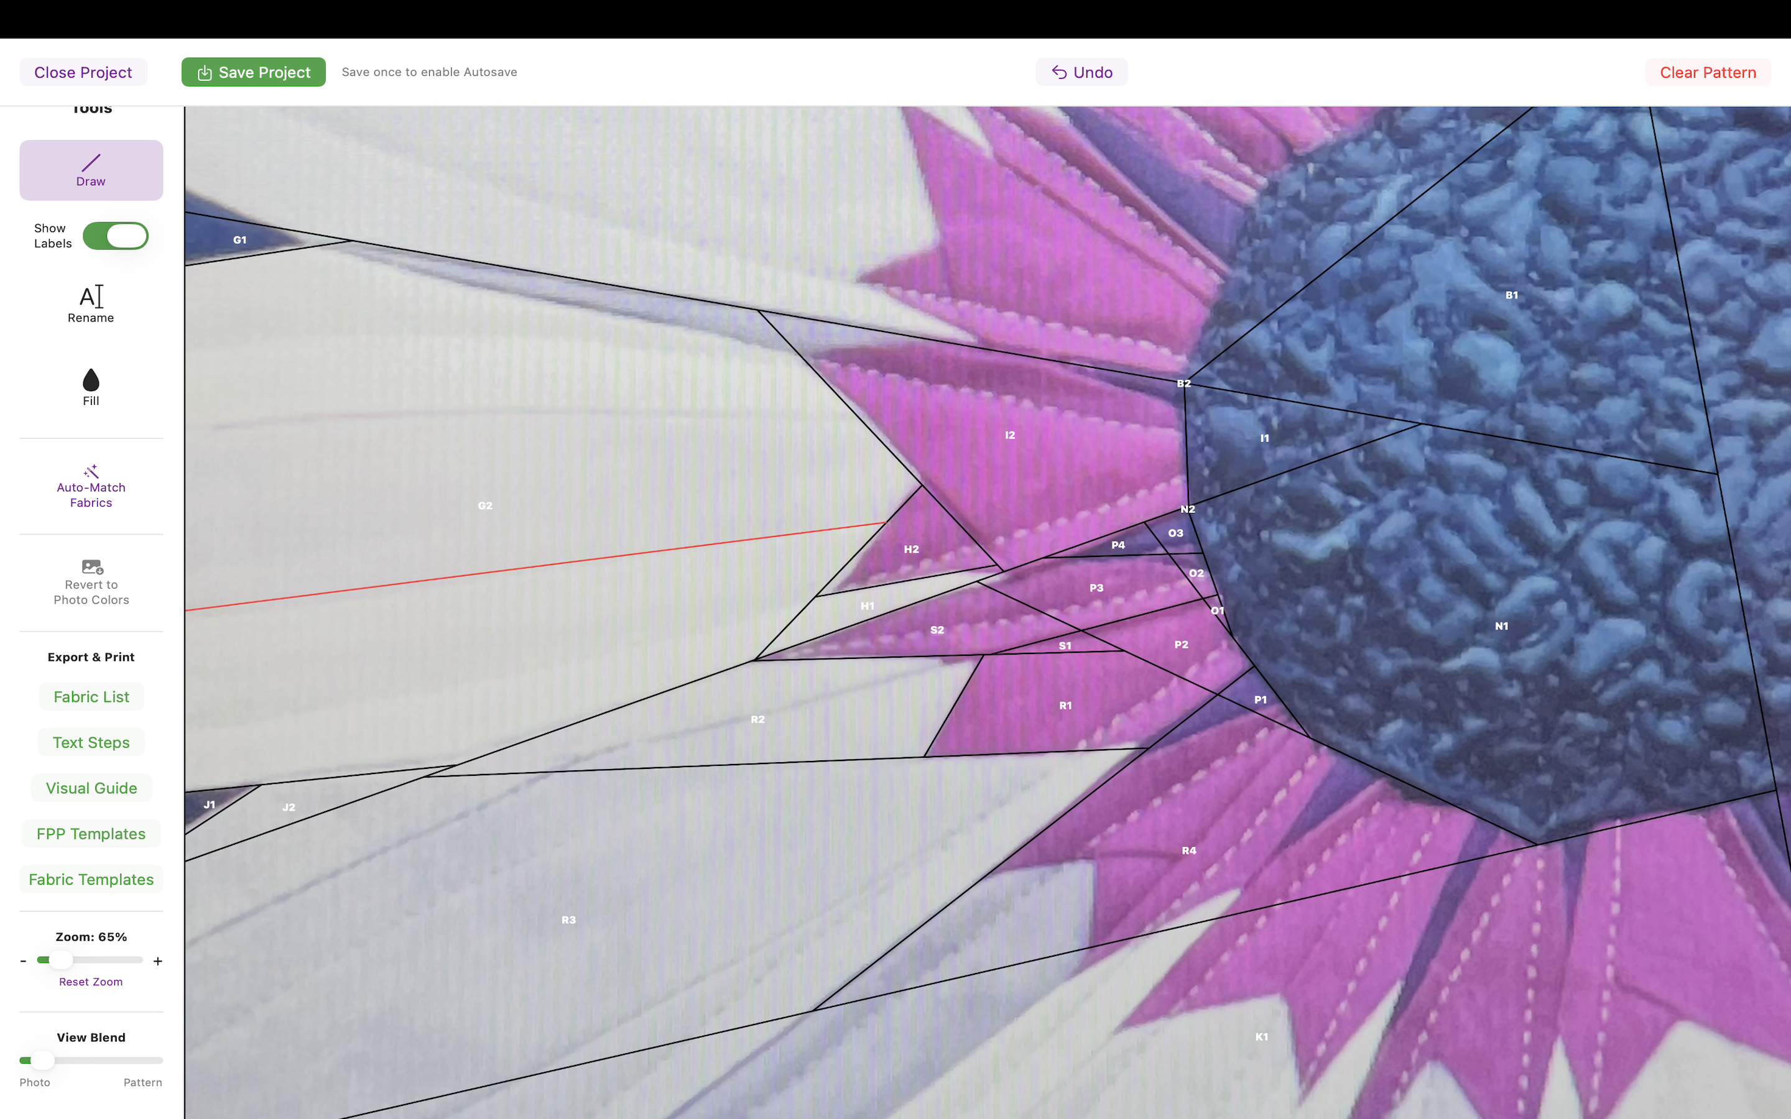Run Auto-Match Fabrics wand
1791x1119 pixels.
tap(91, 486)
